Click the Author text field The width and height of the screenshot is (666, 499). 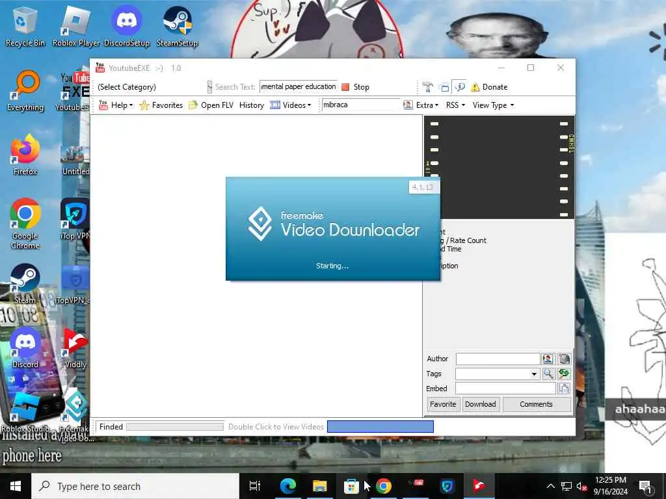click(498, 359)
